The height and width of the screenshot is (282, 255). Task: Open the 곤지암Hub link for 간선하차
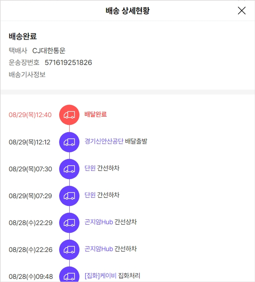click(x=99, y=249)
